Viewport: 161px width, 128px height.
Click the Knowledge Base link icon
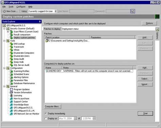click(x=11, y=105)
